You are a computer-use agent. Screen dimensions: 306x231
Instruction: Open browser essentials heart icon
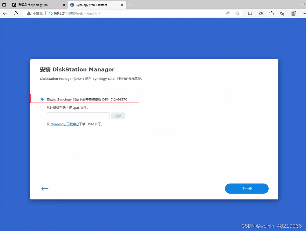282,13
